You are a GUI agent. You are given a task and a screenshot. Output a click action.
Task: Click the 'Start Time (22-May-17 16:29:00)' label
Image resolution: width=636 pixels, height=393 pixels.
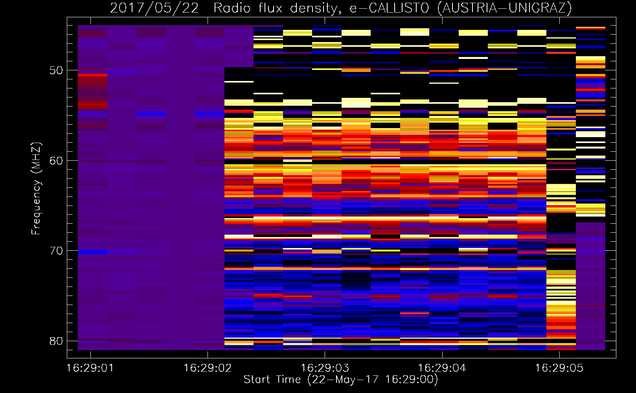pyautogui.click(x=341, y=380)
